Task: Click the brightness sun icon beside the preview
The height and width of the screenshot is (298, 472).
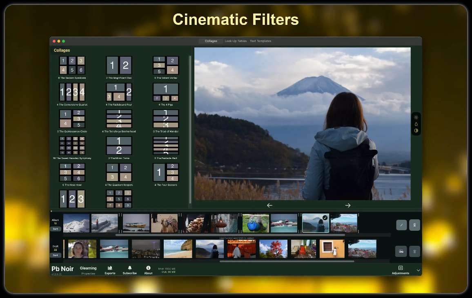Action: coord(416,117)
